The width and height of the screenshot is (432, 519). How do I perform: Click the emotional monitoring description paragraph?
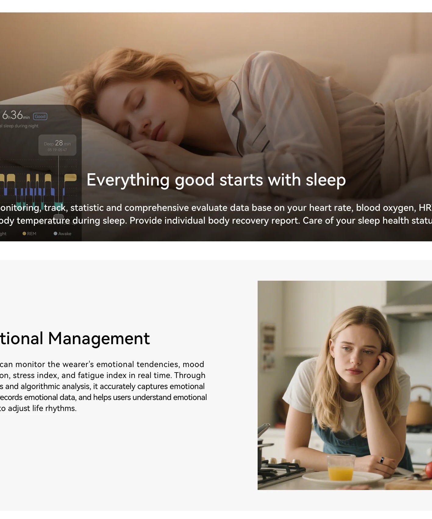point(103,386)
